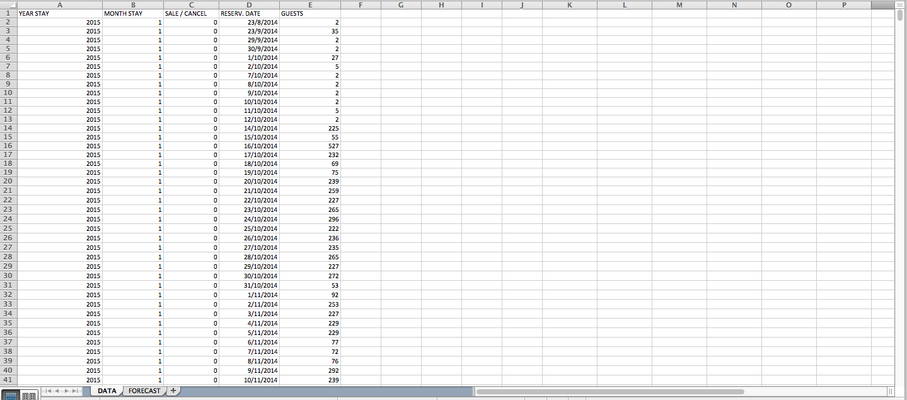Switch to Normal view using the blue grid icon
The height and width of the screenshot is (400, 907).
point(11,396)
